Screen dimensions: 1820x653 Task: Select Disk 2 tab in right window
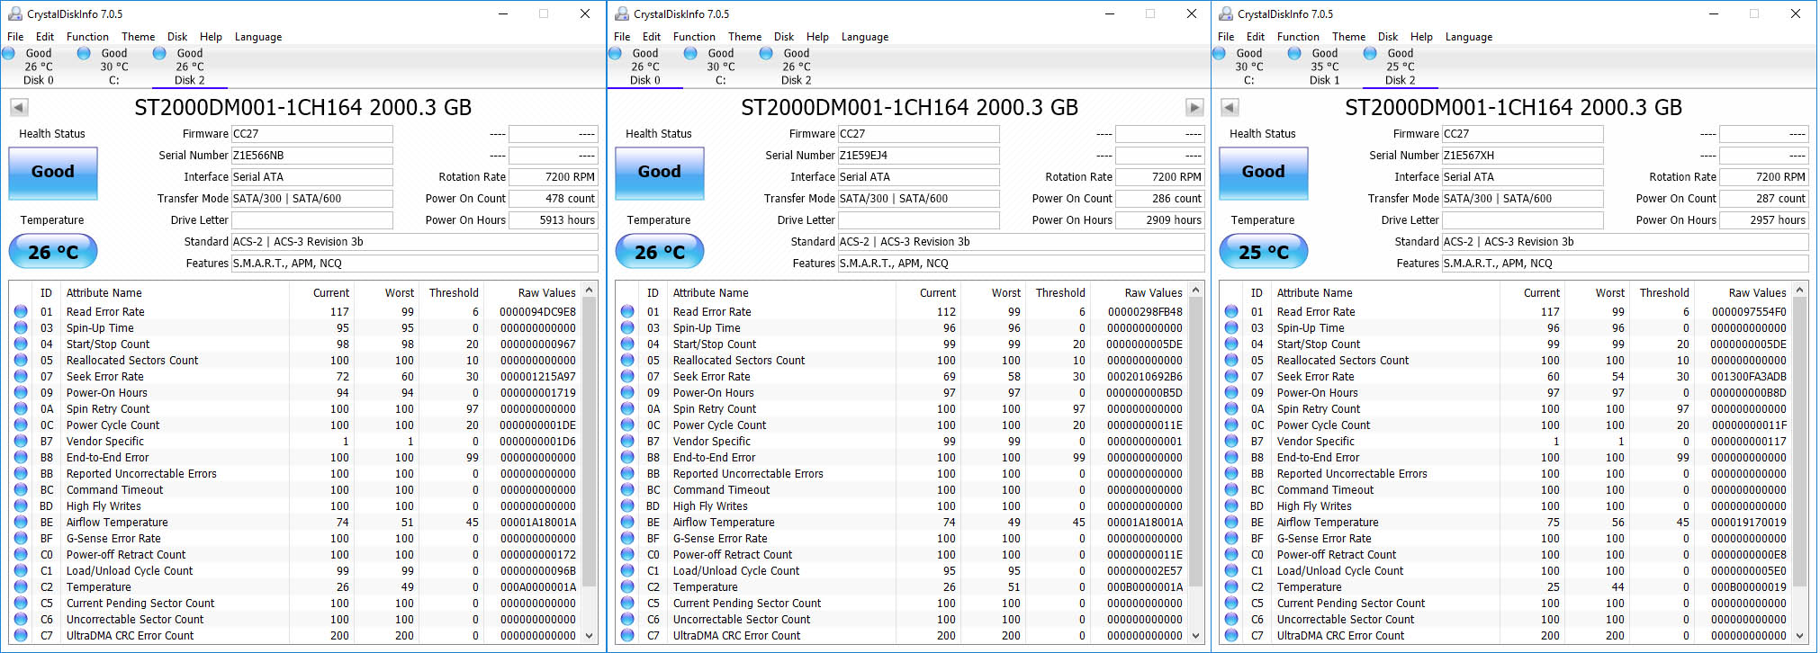coord(1401,67)
